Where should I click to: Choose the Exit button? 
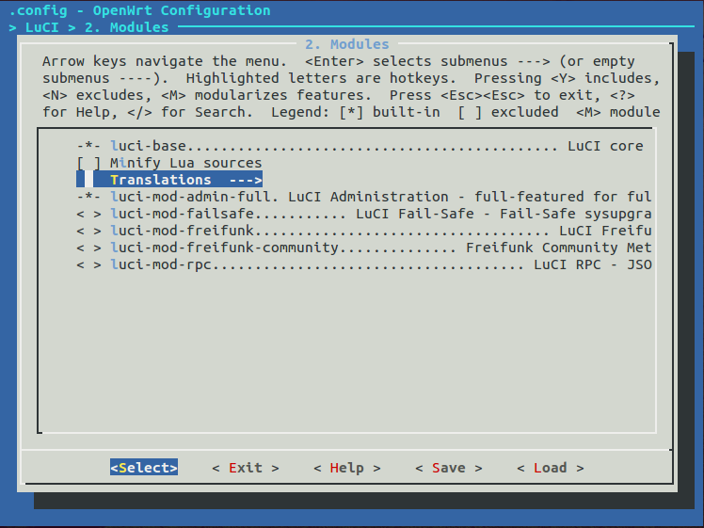(246, 468)
